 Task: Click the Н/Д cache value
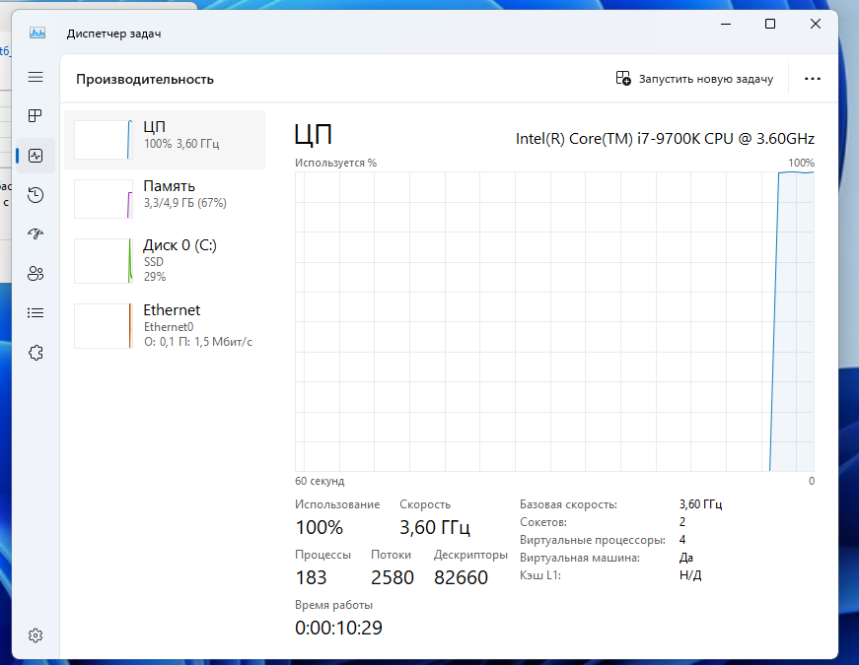[x=690, y=575]
